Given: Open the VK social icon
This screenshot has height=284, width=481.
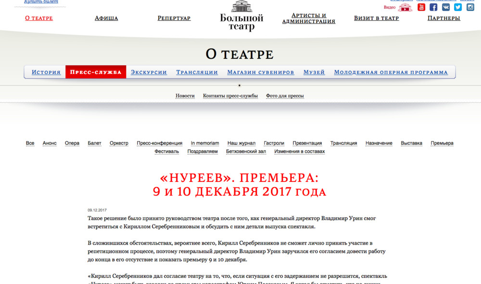Looking at the screenshot, I should [446, 7].
